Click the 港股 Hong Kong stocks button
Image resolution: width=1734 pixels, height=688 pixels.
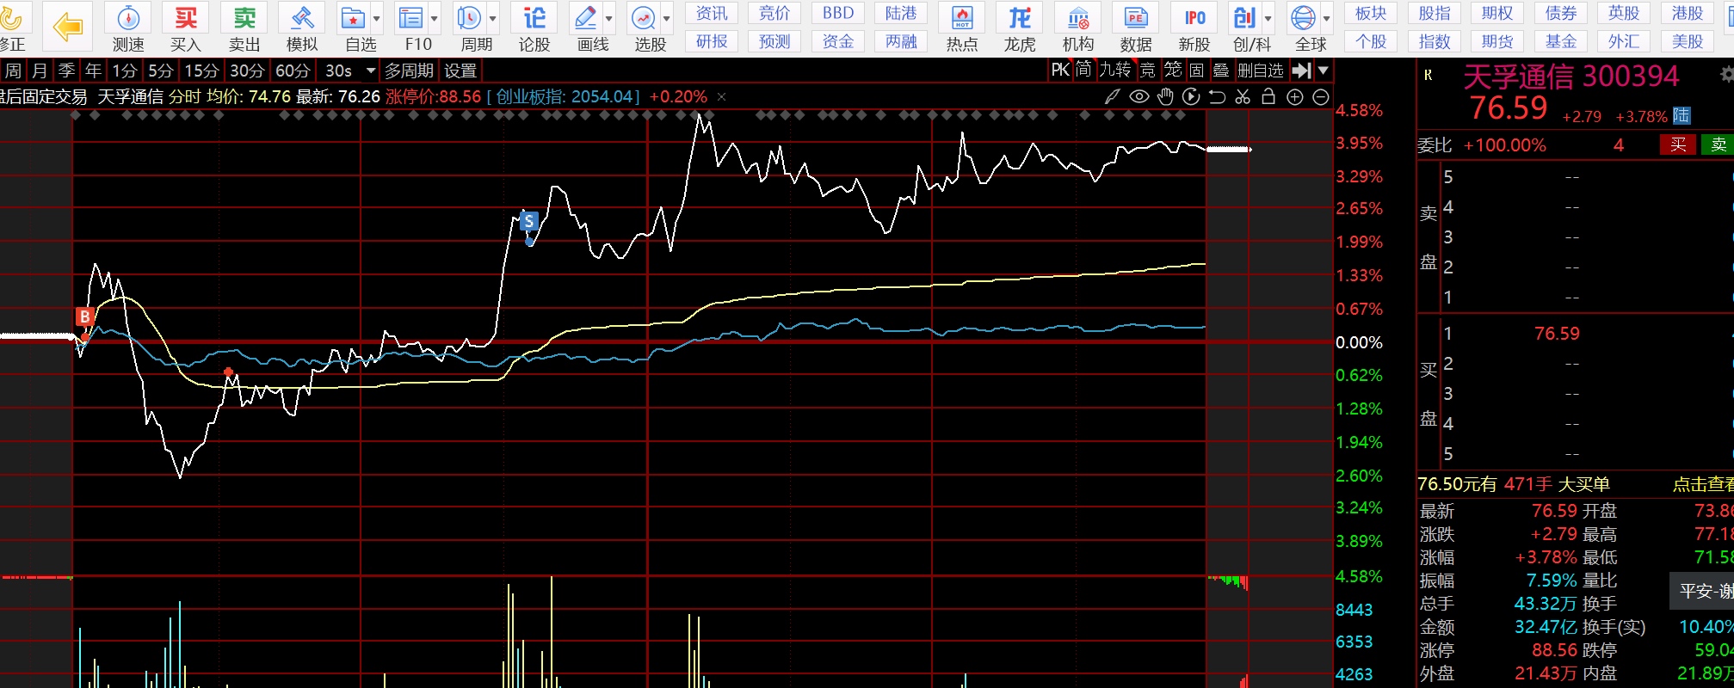(x=1688, y=13)
